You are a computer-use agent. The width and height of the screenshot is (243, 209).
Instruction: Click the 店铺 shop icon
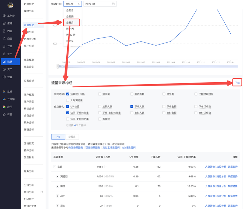tap(4, 23)
